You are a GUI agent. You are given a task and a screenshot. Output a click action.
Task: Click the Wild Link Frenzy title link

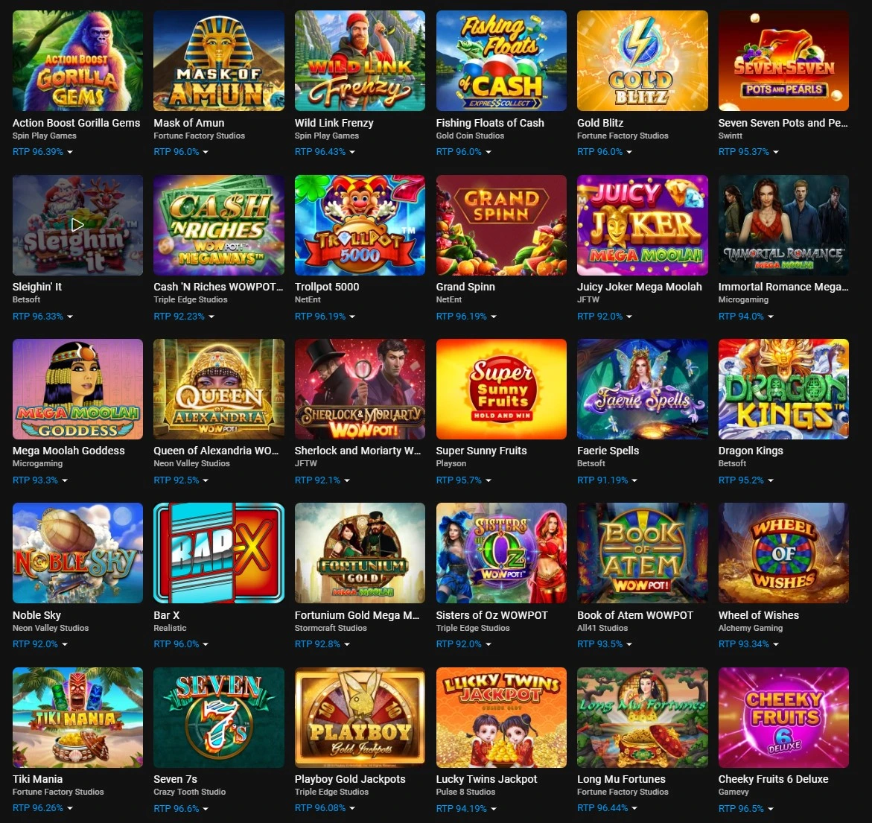[334, 123]
